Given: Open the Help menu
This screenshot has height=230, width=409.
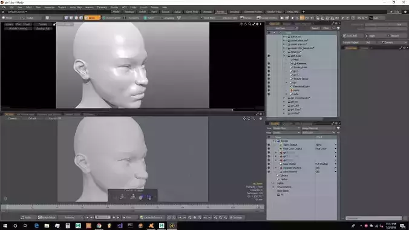Looking at the screenshot, I should 165,7.
